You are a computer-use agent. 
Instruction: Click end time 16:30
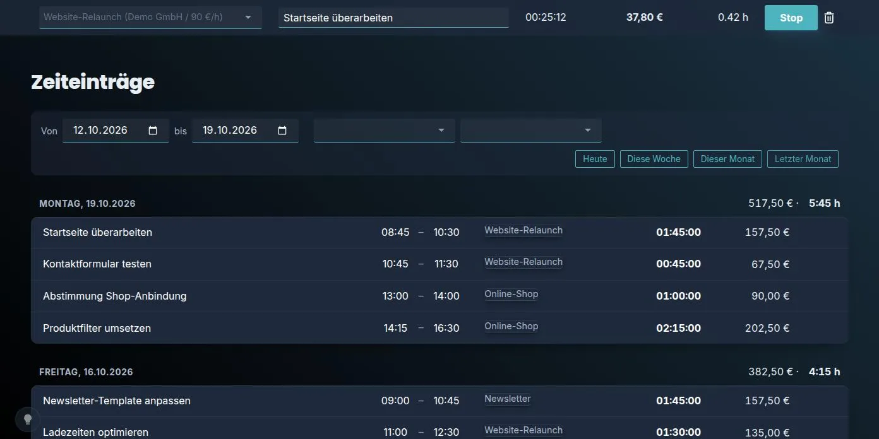tap(446, 328)
